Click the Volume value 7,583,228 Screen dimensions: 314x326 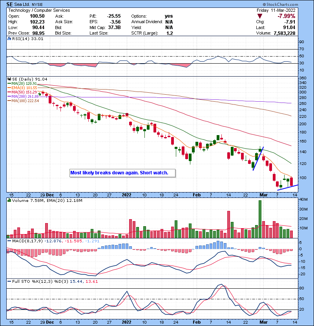coord(285,33)
